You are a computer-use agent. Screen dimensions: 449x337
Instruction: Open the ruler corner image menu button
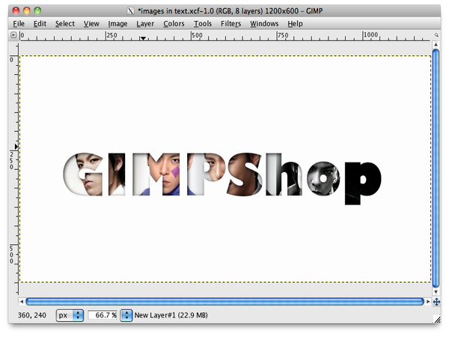coord(13,35)
